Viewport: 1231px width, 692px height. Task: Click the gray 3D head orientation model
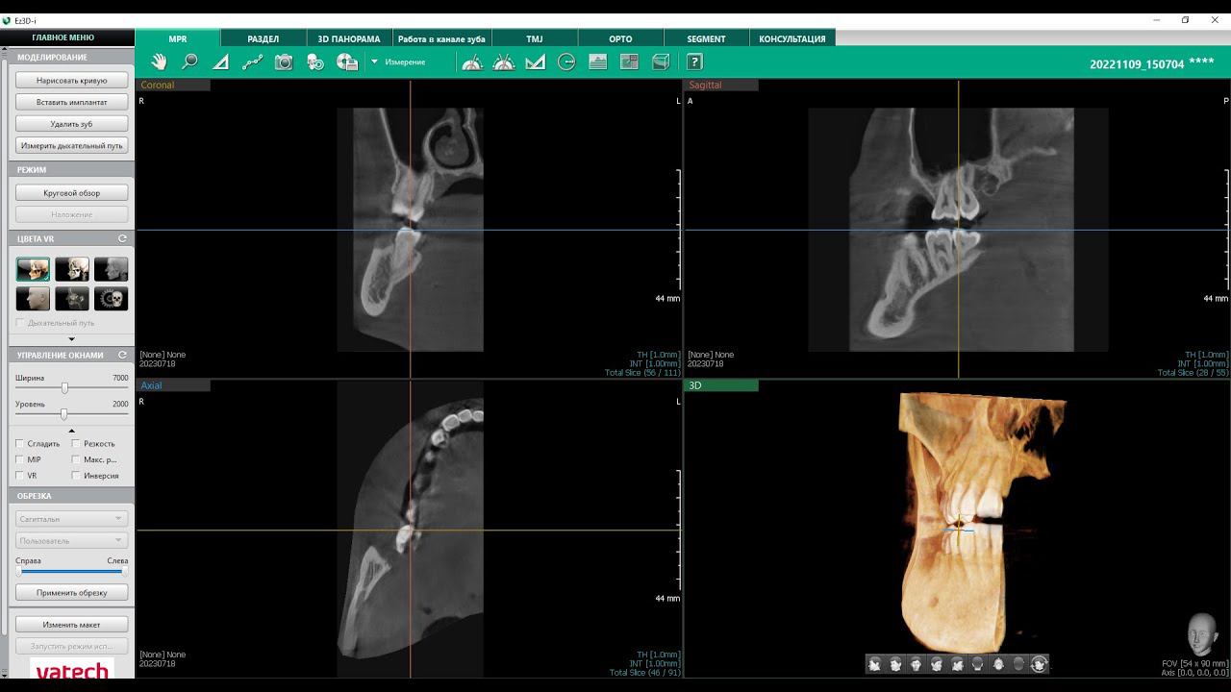click(x=1202, y=634)
